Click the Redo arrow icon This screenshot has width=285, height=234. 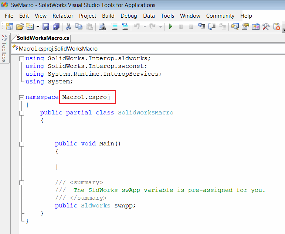click(153, 27)
